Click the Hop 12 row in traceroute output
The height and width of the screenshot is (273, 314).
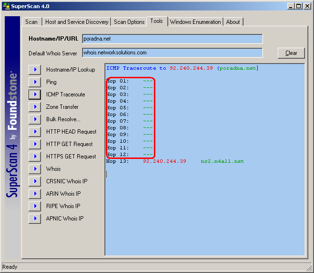(x=130, y=155)
